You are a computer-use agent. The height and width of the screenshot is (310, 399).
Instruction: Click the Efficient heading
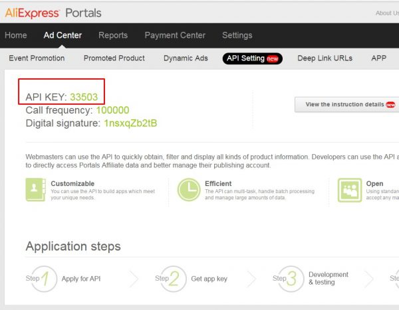tap(218, 183)
